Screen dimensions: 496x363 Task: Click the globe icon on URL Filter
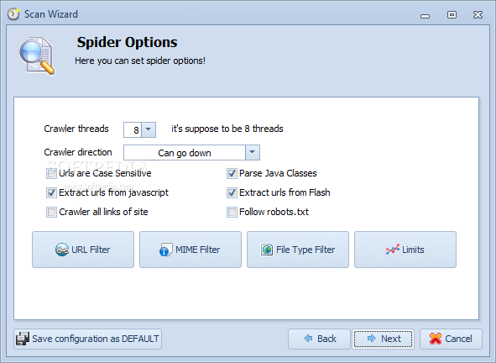point(62,250)
